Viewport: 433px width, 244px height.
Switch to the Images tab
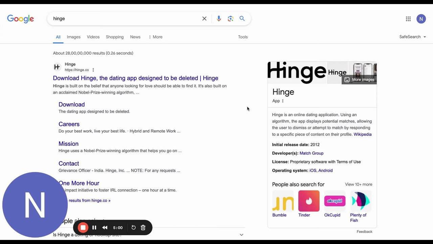(x=74, y=37)
